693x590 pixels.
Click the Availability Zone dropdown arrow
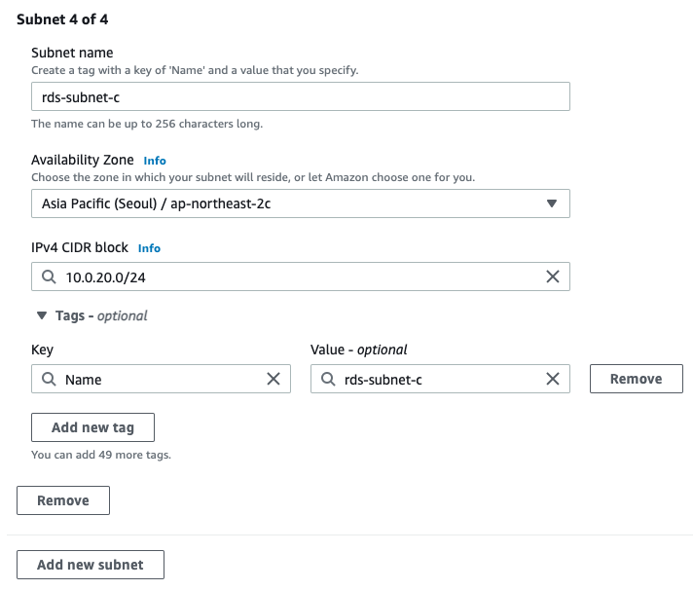[551, 203]
